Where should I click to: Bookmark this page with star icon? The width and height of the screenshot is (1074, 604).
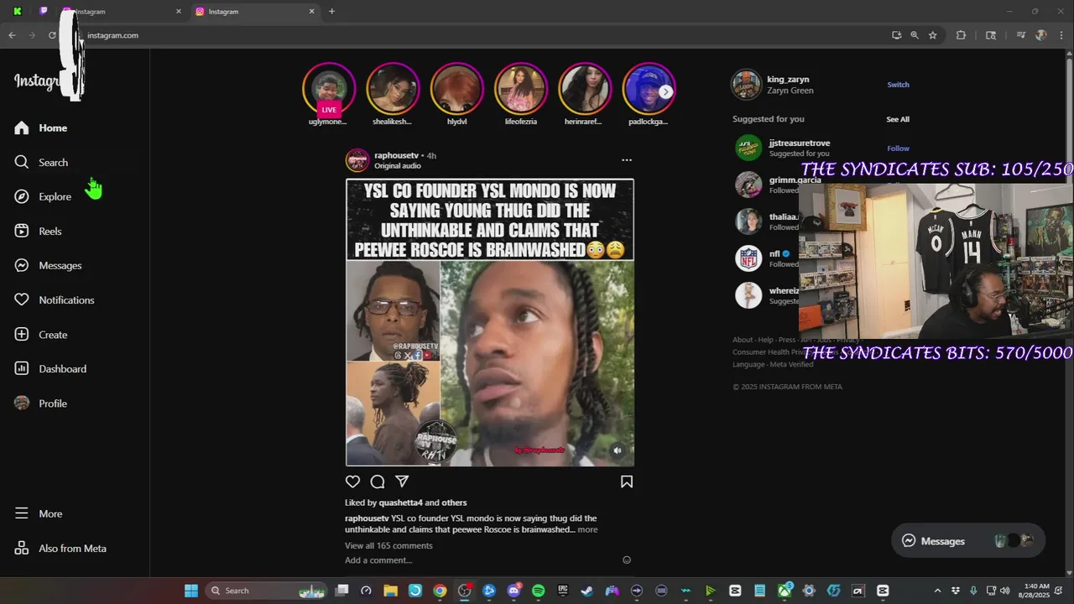tap(932, 35)
